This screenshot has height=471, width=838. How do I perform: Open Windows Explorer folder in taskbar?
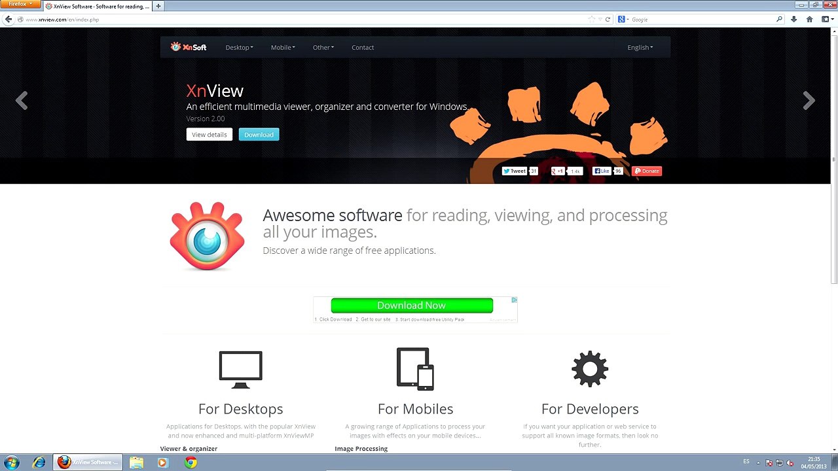[x=136, y=462]
